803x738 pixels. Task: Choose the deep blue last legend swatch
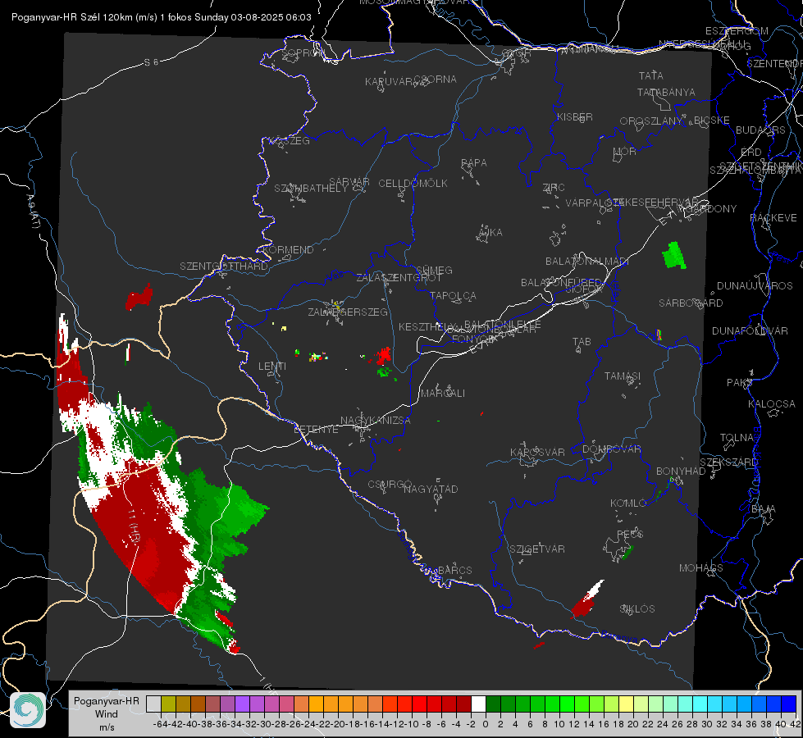pos(789,704)
